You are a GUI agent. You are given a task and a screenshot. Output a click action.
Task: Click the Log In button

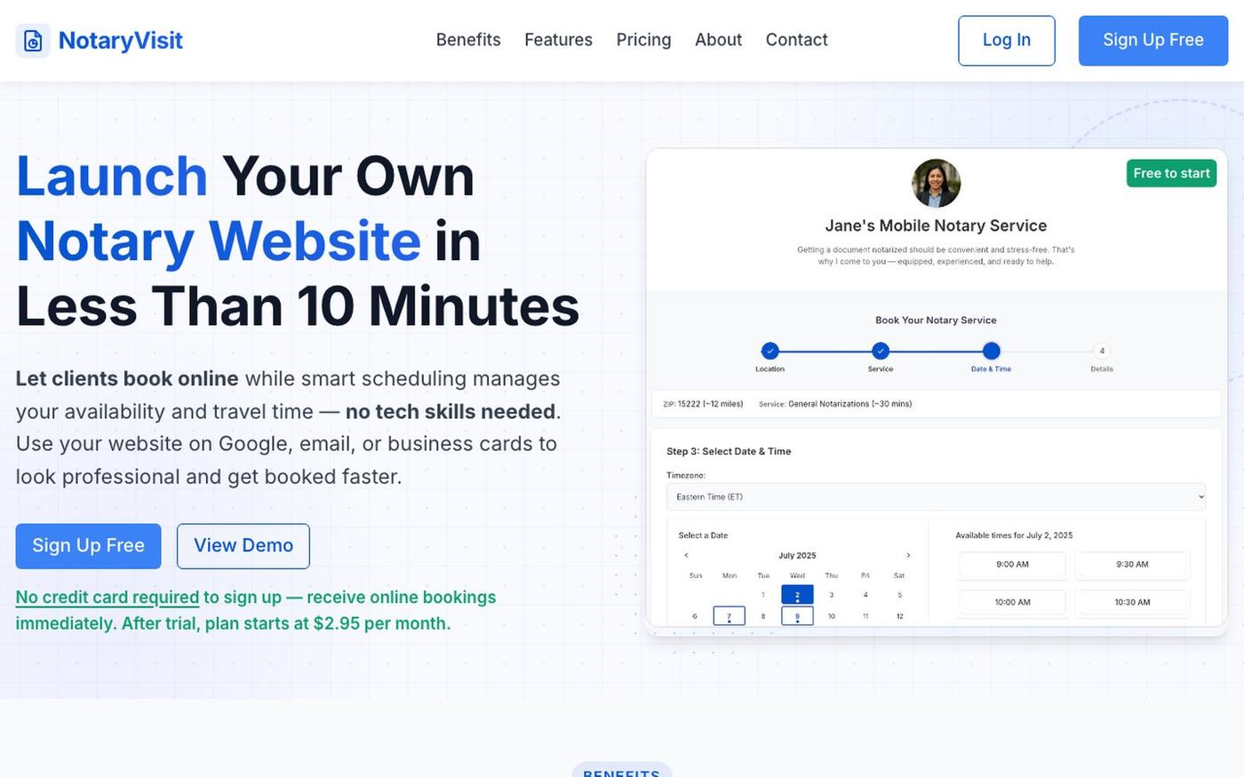[x=1007, y=41]
